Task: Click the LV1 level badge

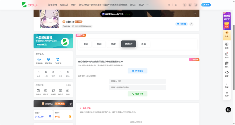Action: click(x=78, y=22)
